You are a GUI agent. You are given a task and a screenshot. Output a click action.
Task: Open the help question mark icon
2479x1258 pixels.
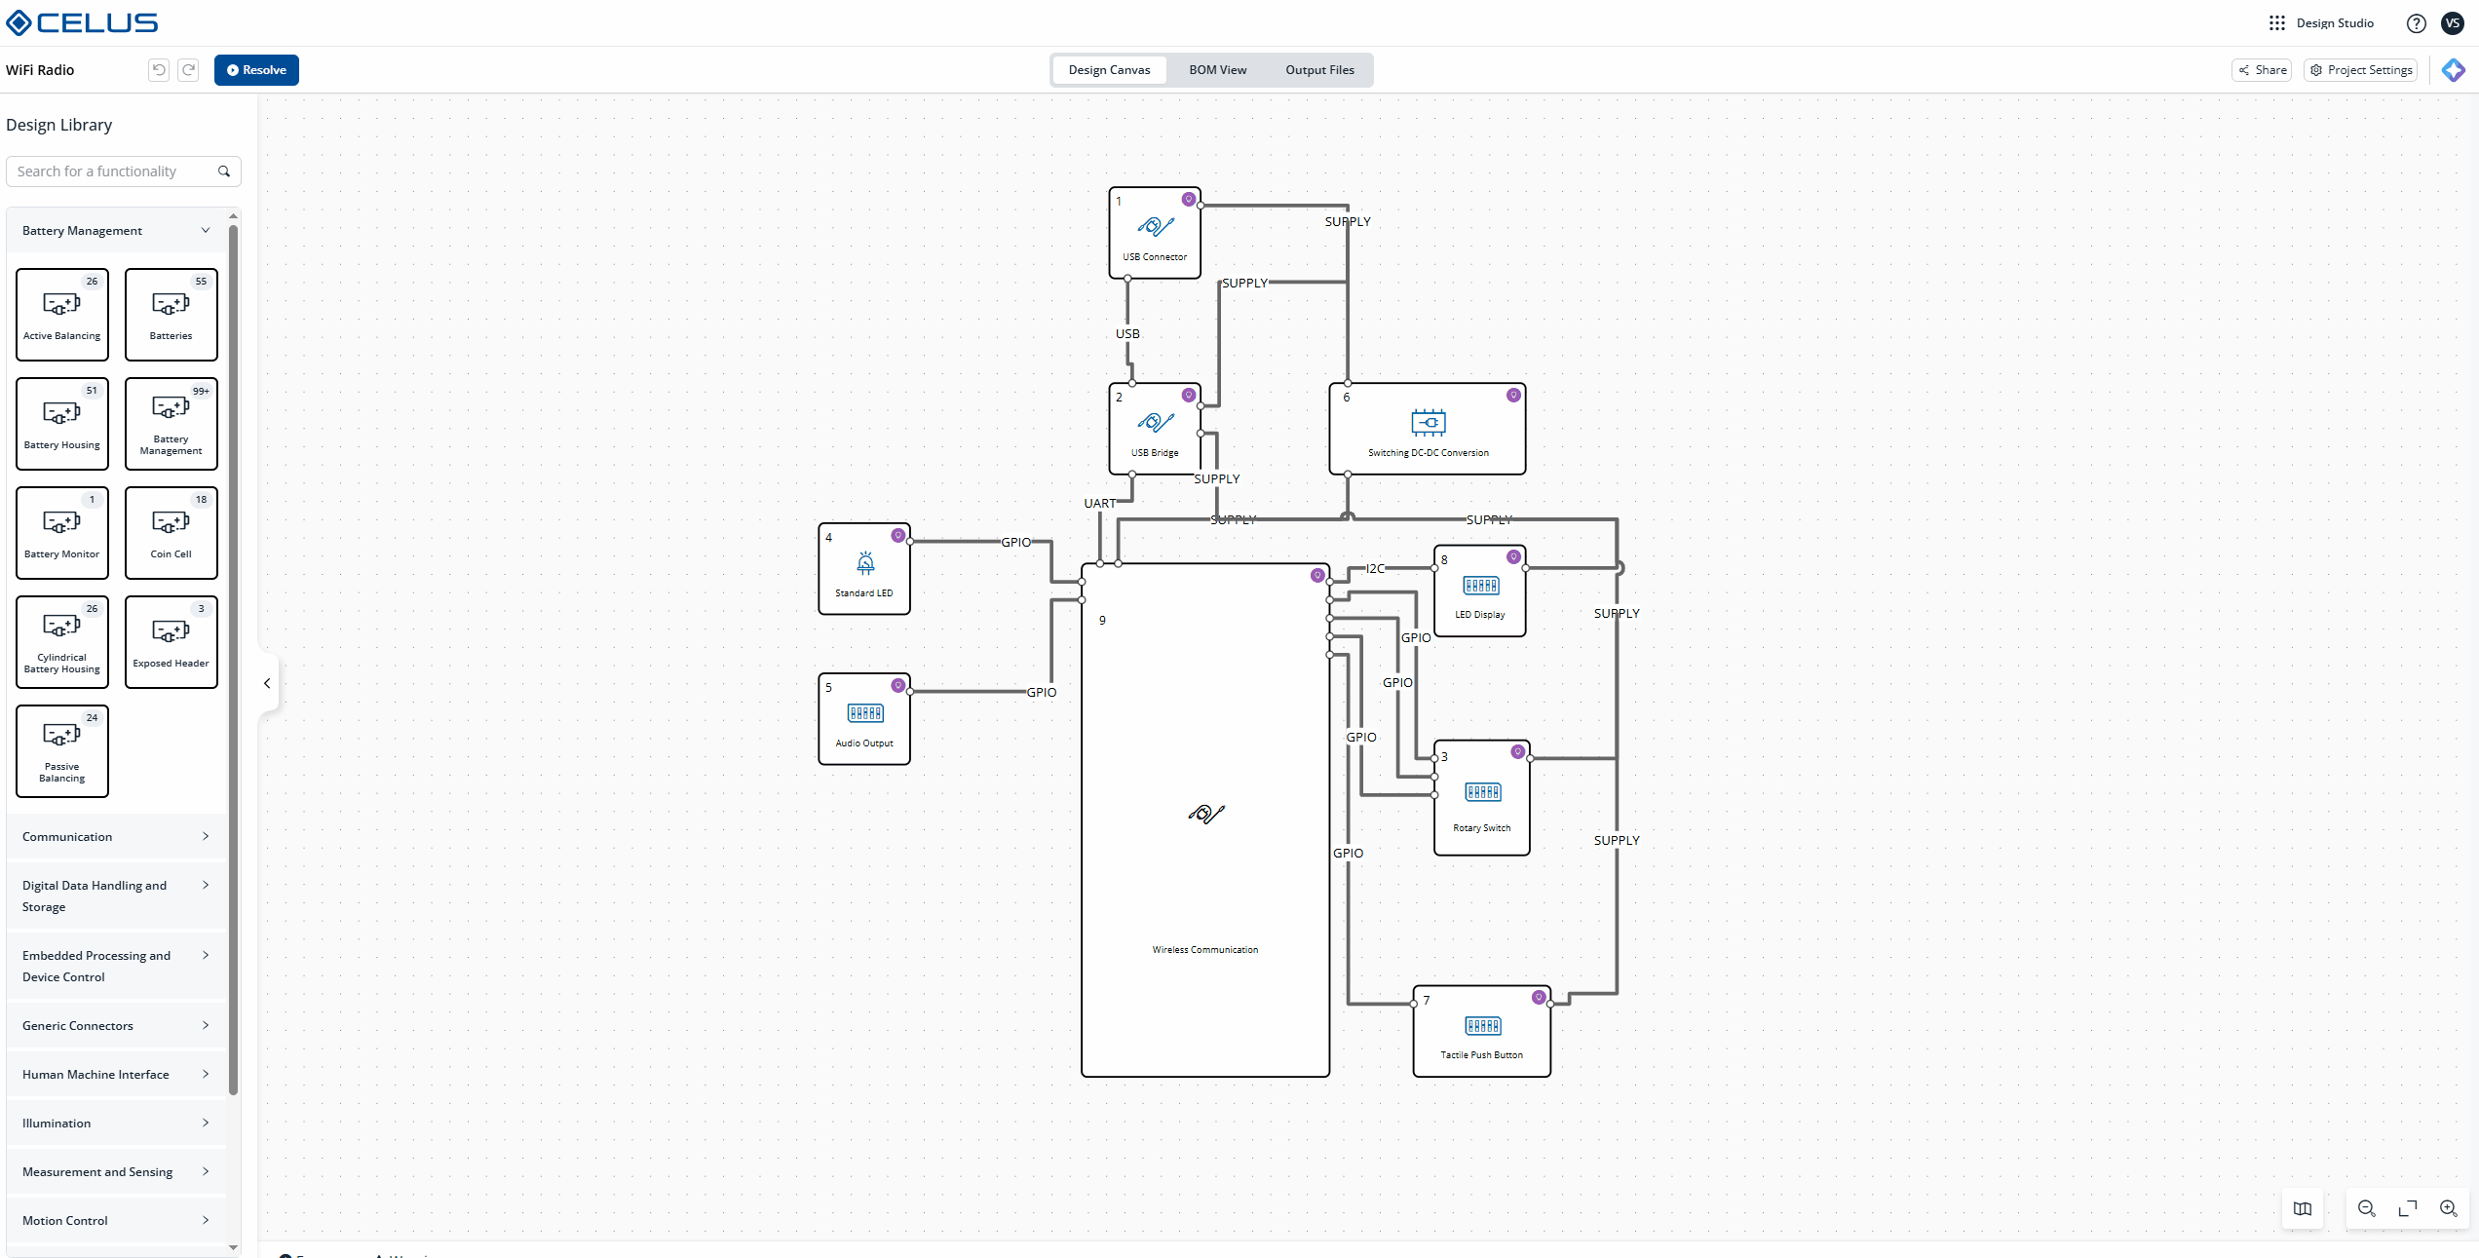click(x=2416, y=23)
